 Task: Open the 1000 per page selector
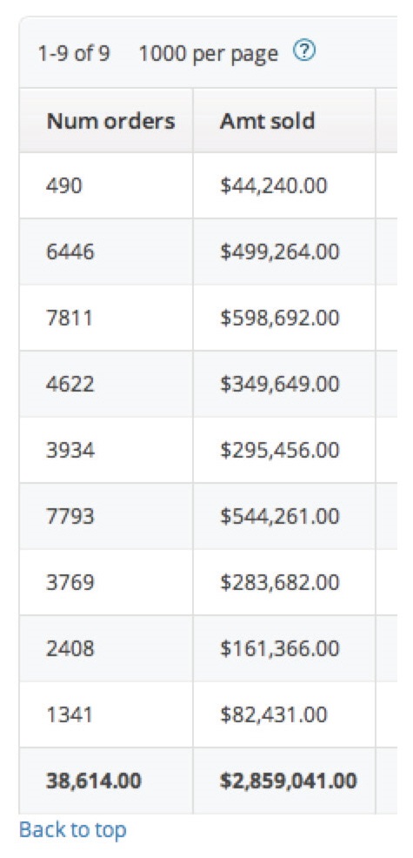point(209,54)
